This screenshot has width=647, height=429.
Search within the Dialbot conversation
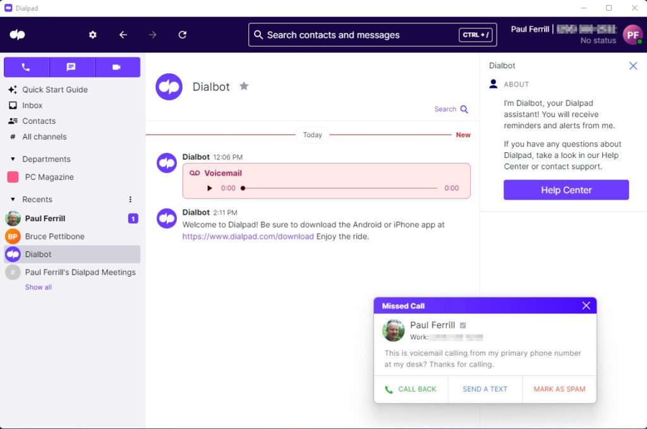point(451,109)
